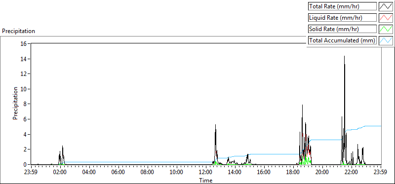The height and width of the screenshot is (184, 395).
Task: Click the 8 tick label on Y axis
Action: [x=26, y=104]
